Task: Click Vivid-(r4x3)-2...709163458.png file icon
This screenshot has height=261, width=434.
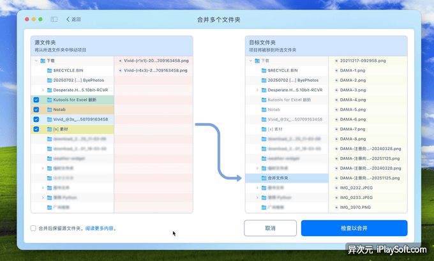Action: point(121,71)
